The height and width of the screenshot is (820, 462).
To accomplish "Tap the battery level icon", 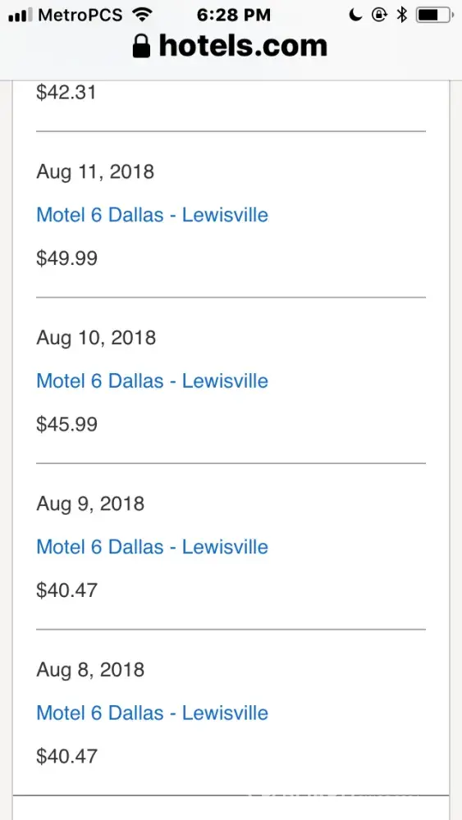I will coord(435,15).
